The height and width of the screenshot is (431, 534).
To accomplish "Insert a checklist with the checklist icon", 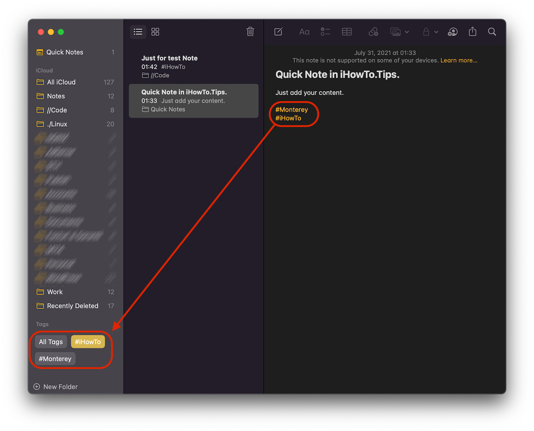I will coord(325,32).
